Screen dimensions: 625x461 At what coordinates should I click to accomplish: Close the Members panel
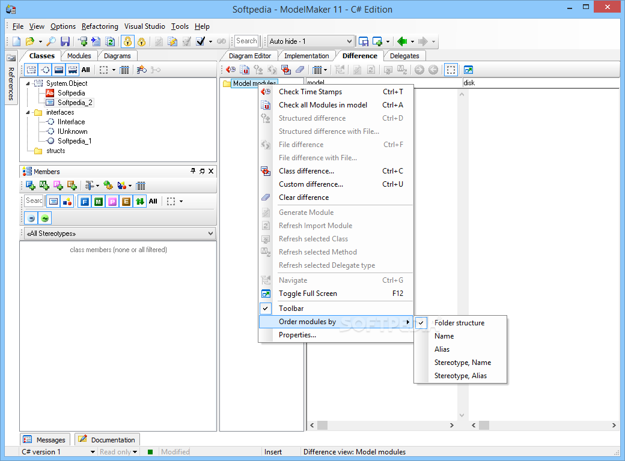pos(211,171)
